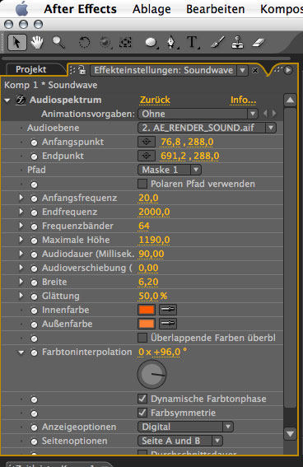Click the Außenfarbe eyedropper button
This screenshot has height=467, width=303.
[x=168, y=324]
